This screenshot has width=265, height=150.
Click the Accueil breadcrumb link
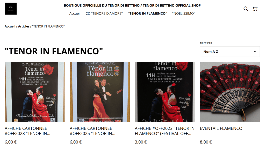pos(10,26)
